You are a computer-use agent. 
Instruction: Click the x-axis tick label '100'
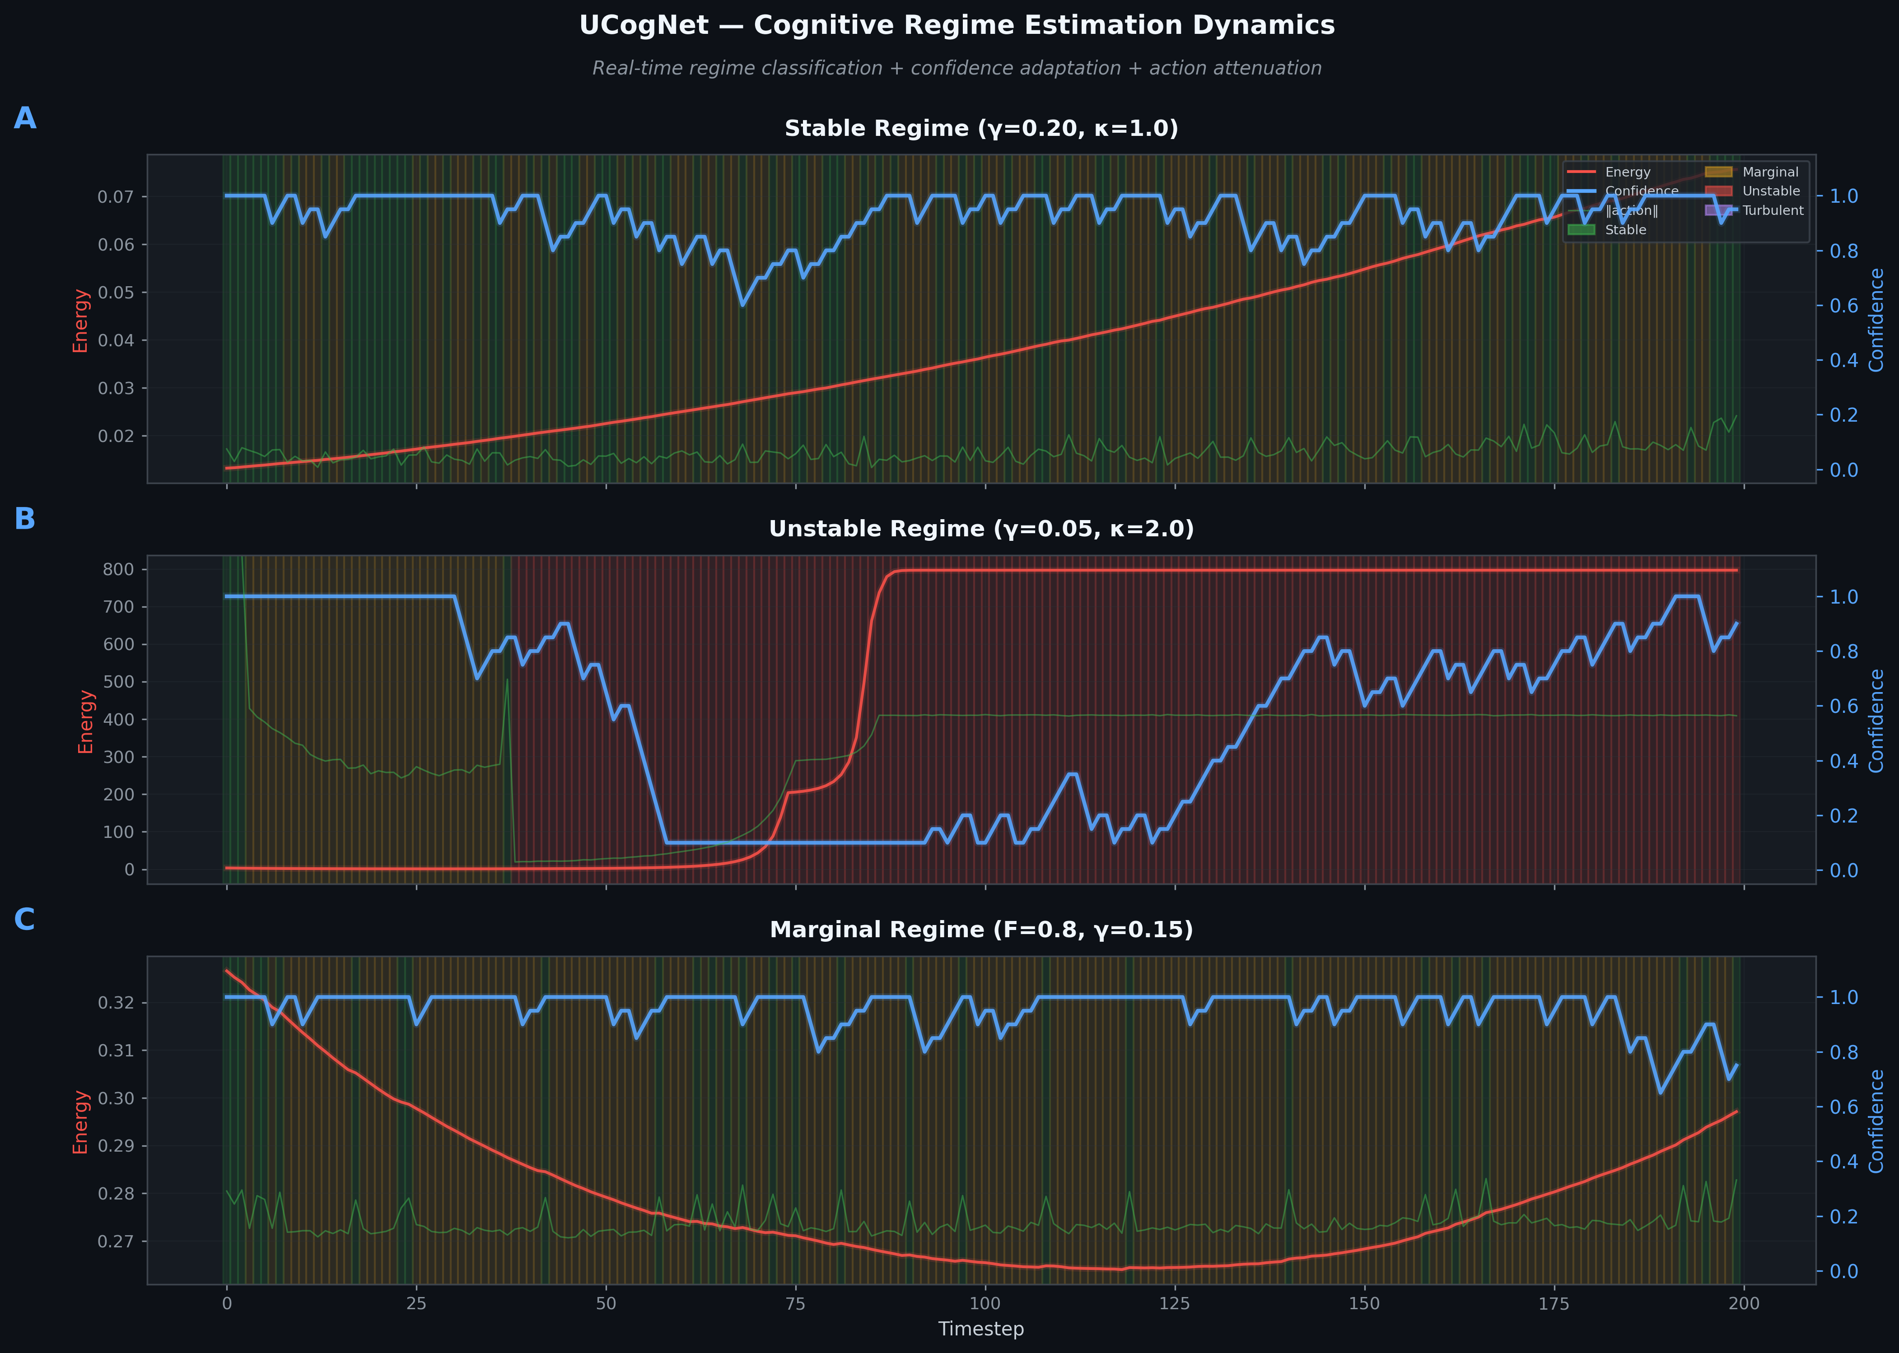986,1304
